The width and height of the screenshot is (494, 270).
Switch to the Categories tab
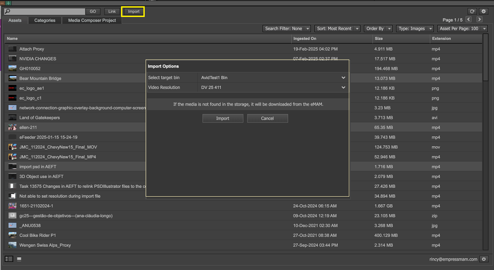click(x=45, y=20)
